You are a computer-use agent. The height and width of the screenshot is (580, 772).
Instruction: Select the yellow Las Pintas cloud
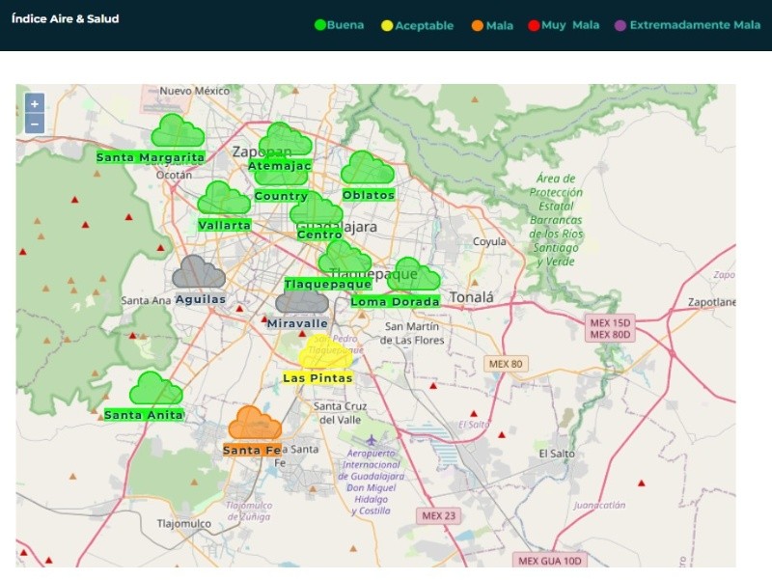(x=324, y=353)
